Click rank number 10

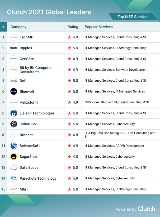tap(3, 135)
